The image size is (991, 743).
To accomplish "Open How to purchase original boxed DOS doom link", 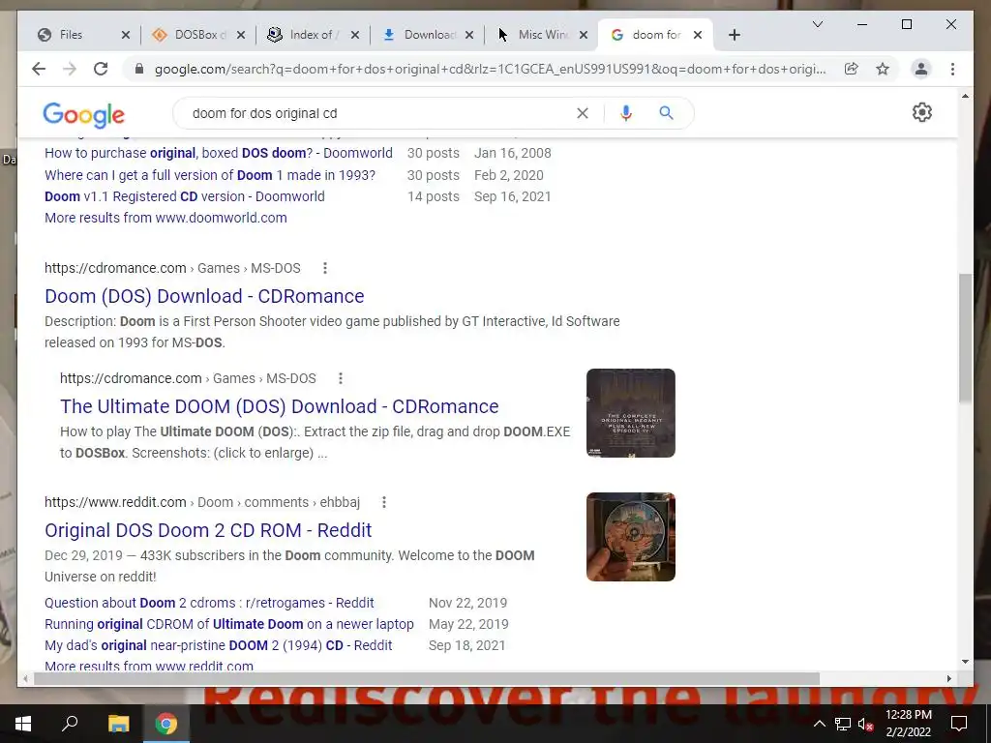I will (x=218, y=153).
